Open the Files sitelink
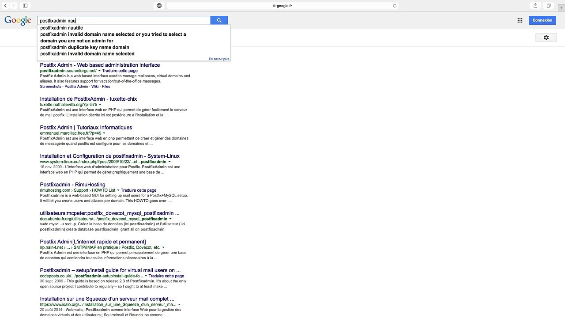 (x=106, y=87)
